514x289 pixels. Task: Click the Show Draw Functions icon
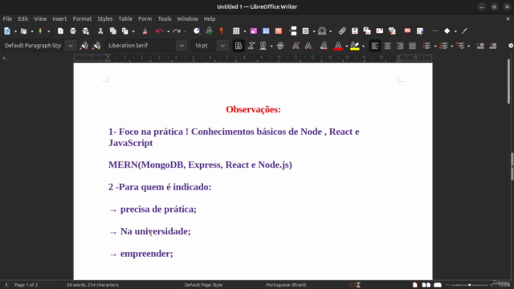coord(464,31)
